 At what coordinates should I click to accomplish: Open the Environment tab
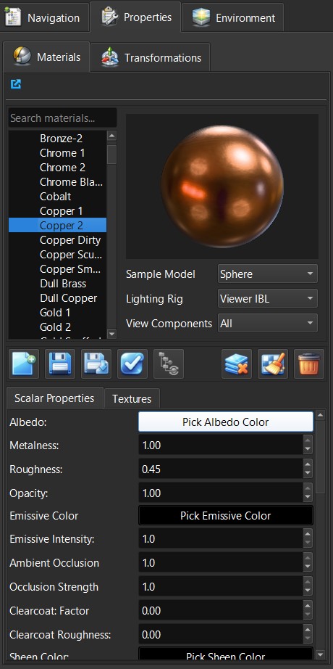click(x=233, y=18)
